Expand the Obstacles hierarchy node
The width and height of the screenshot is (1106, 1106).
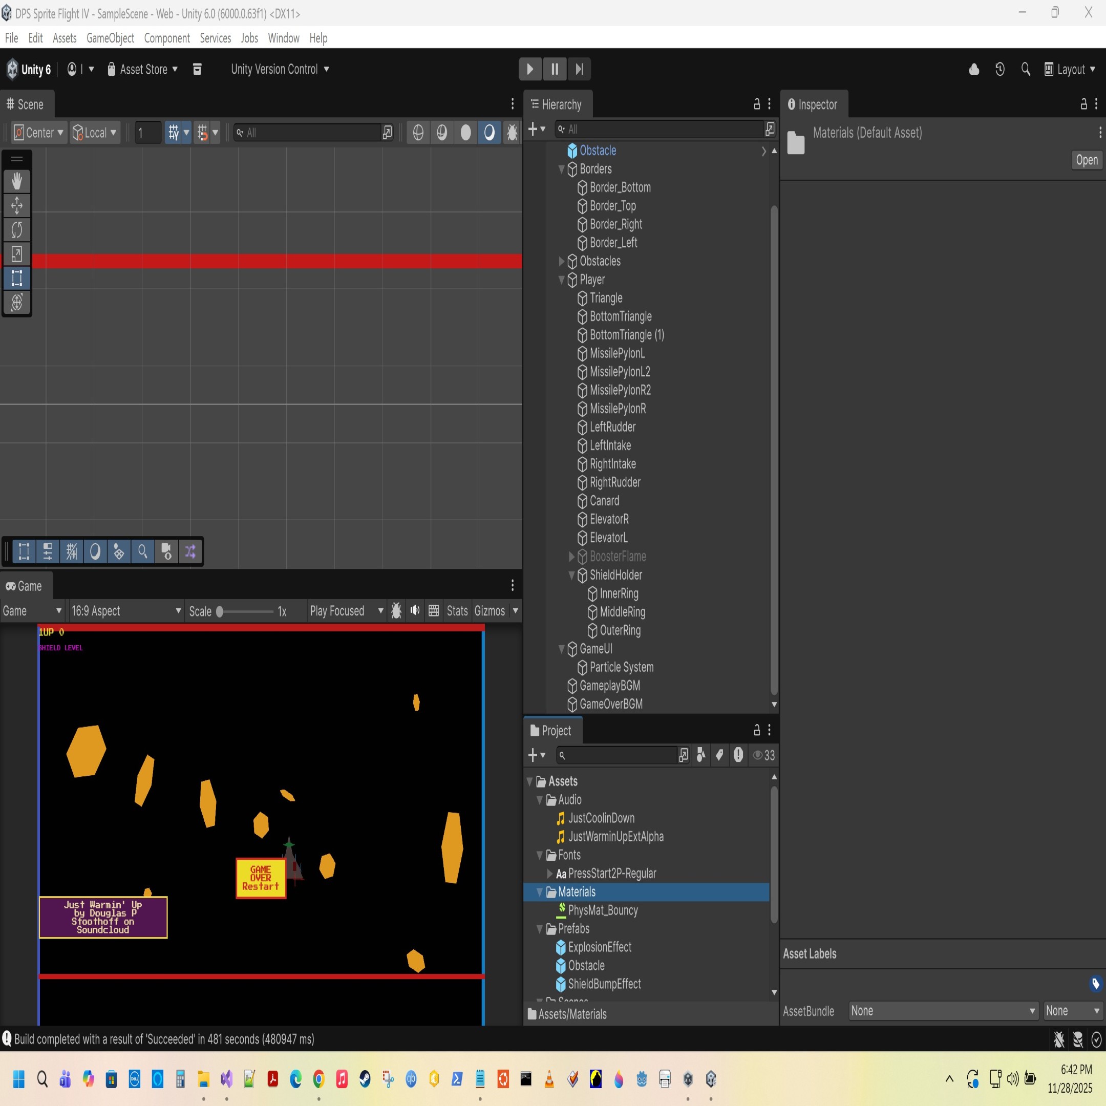point(562,262)
